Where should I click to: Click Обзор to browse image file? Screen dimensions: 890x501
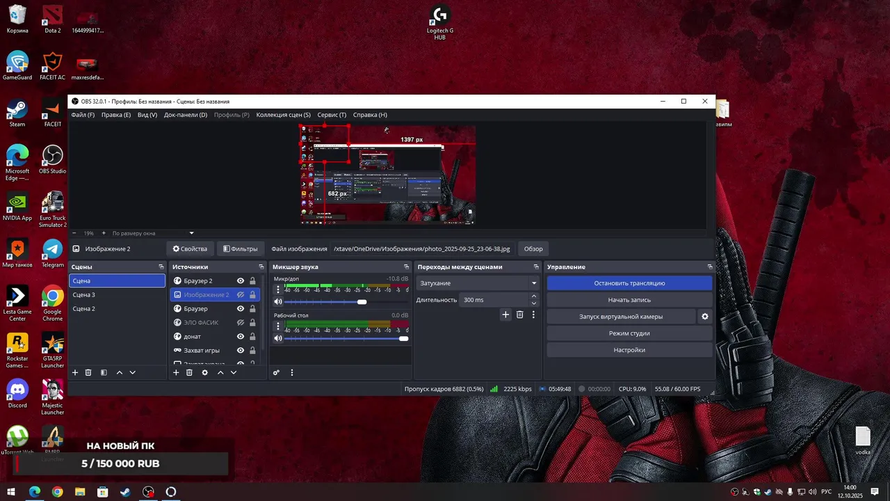coord(533,249)
